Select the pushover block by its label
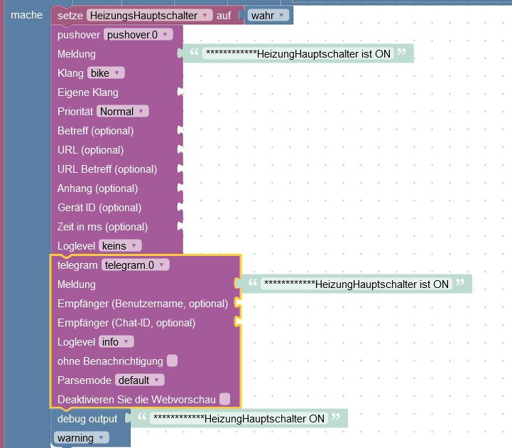The height and width of the screenshot is (448, 512). coord(79,35)
